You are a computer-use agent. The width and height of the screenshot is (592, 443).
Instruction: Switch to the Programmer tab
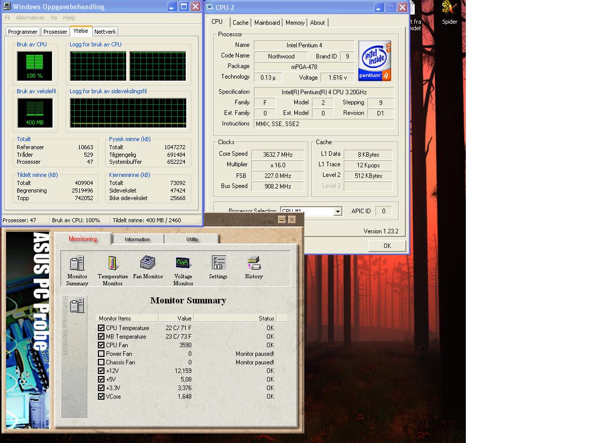(23, 32)
